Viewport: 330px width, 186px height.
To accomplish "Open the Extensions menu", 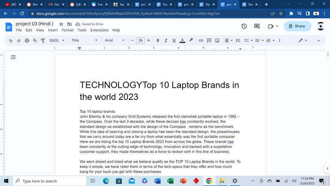I will pyautogui.click(x=99, y=30).
